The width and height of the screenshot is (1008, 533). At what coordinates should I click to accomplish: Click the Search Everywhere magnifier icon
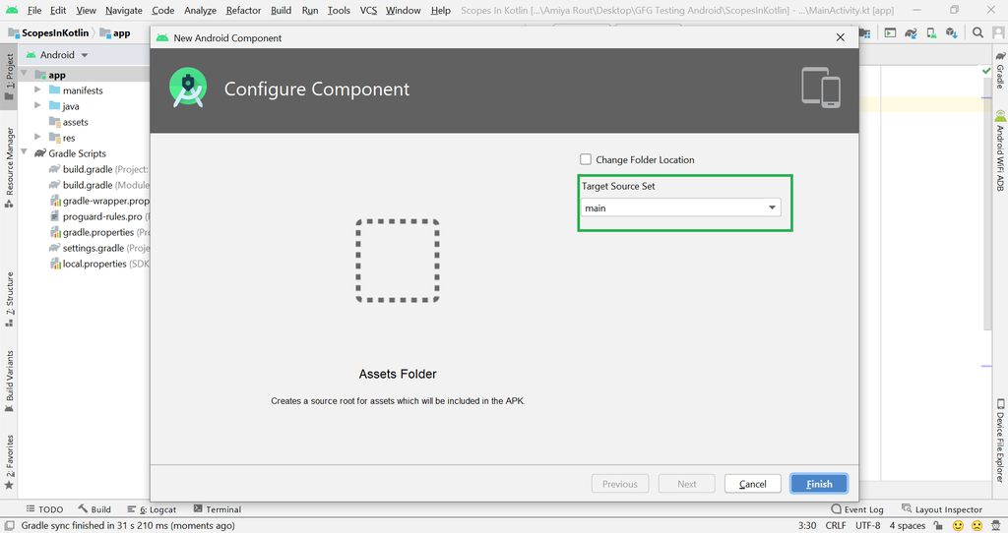(977, 32)
